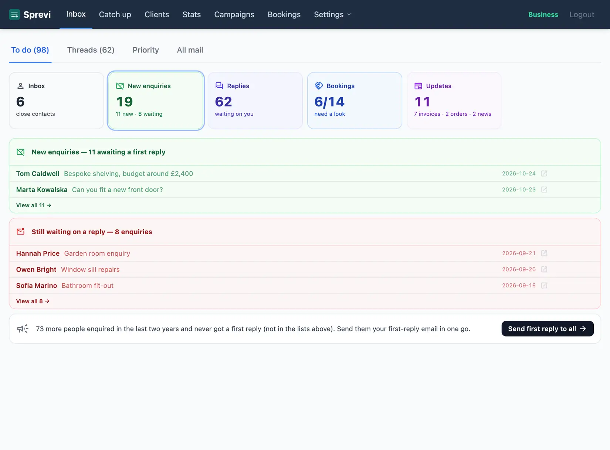Open Owen Bright window sill repairs row
The width and height of the screenshot is (610, 450).
[x=305, y=269]
